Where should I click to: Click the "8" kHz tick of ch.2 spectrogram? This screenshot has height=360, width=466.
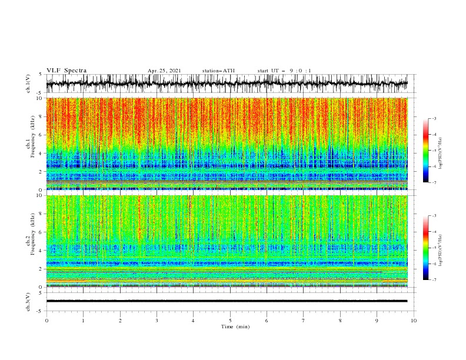pos(41,214)
